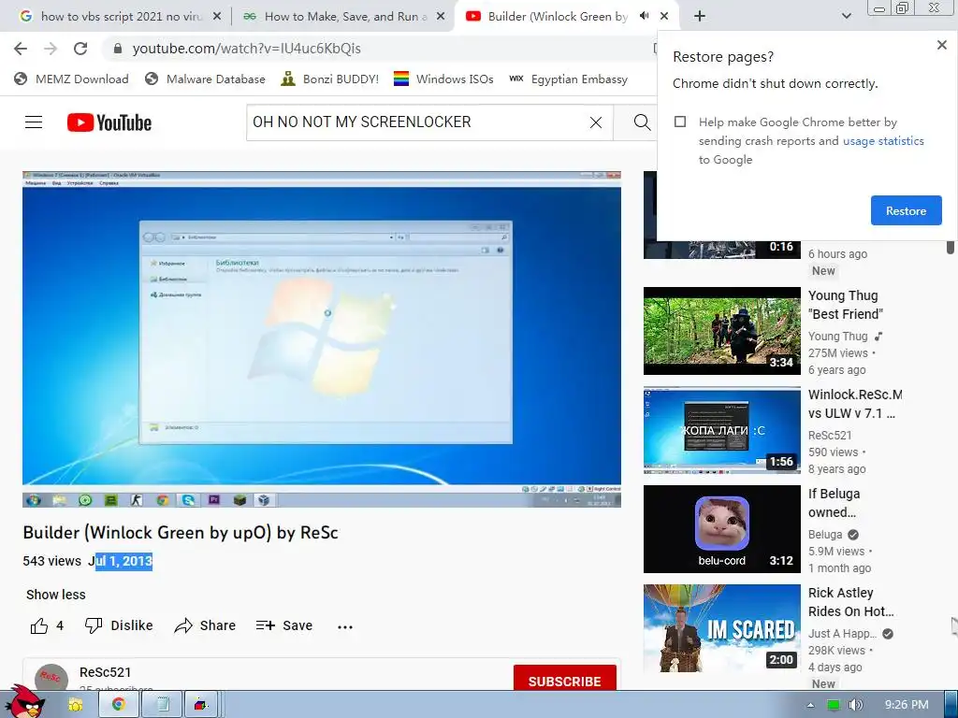Screen dimensions: 958x718
Task: Share the Builder video
Action: (205, 625)
